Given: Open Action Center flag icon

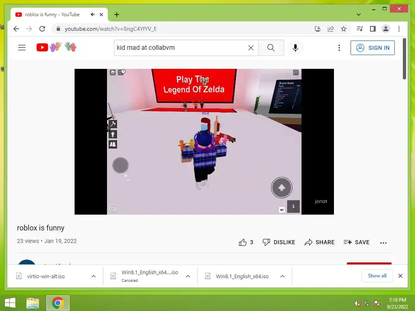Looking at the screenshot, I should (x=377, y=303).
